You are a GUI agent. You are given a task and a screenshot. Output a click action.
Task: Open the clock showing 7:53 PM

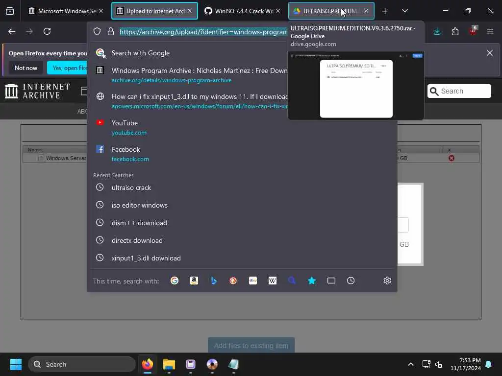click(466, 364)
